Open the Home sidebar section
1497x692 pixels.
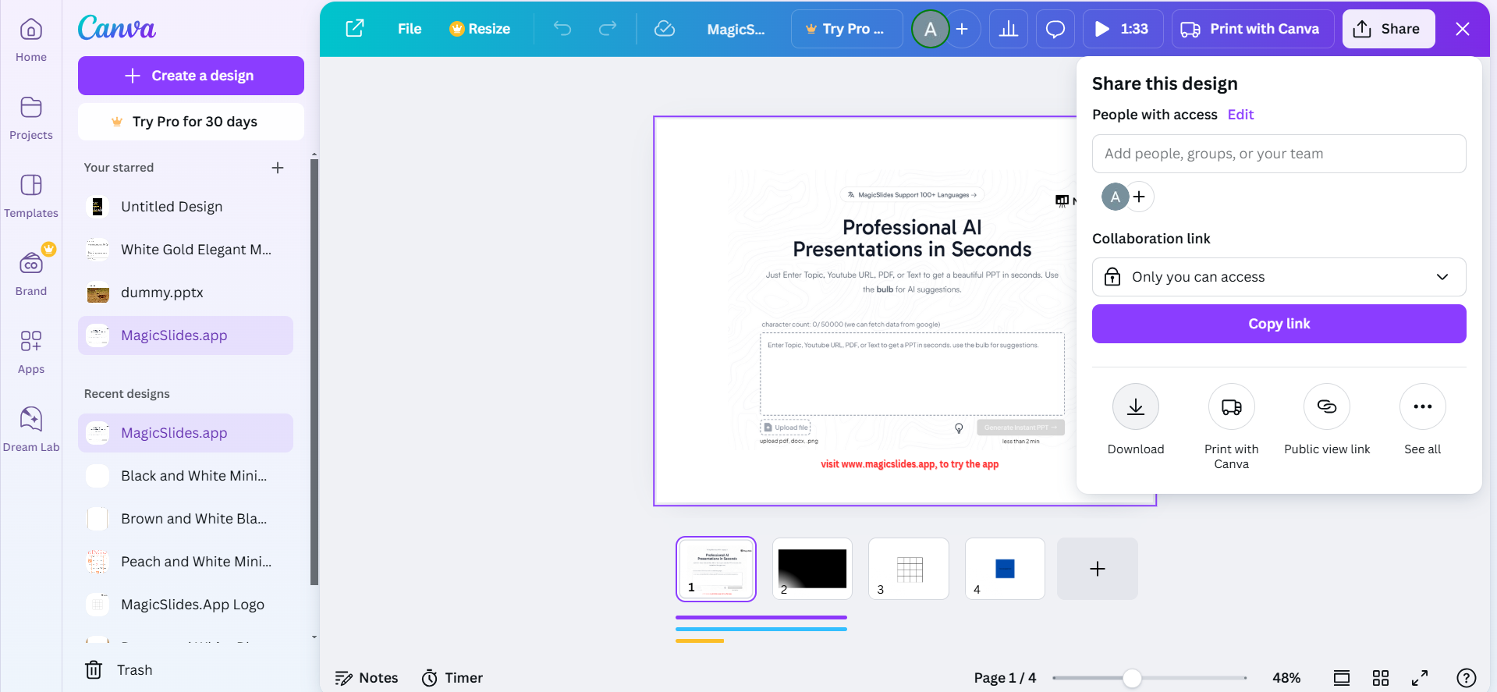click(x=31, y=41)
